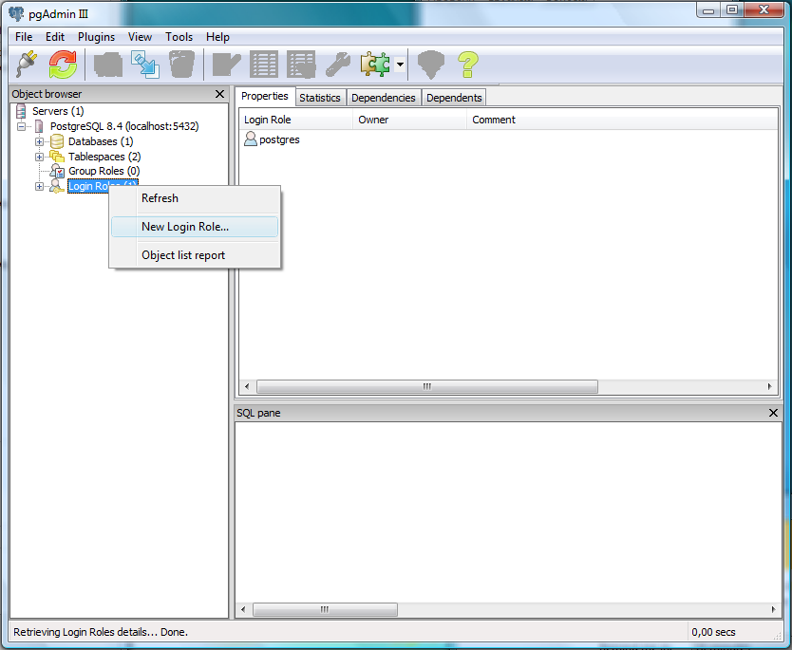Switch to the Properties tab
Viewport: 792px width, 650px height.
(x=265, y=96)
